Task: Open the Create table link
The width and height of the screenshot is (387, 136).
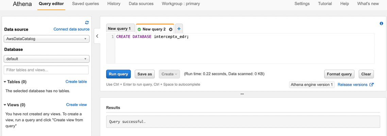Action: (x=76, y=82)
